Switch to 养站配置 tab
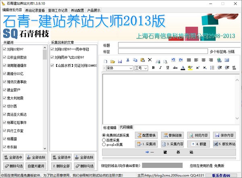Viewport: 242px width, 178px height. (x=77, y=10)
